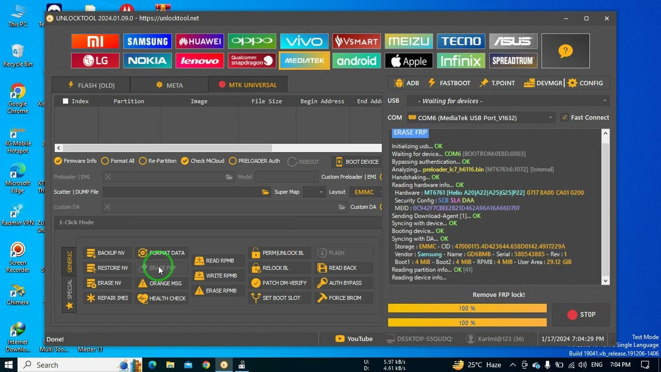Click the FORMAT DATA button
Screen dimensions: 661x372
click(161, 253)
